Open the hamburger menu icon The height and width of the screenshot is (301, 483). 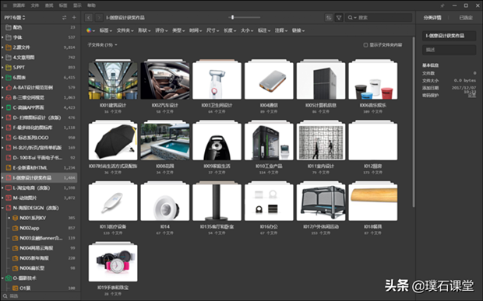(x=5, y=5)
